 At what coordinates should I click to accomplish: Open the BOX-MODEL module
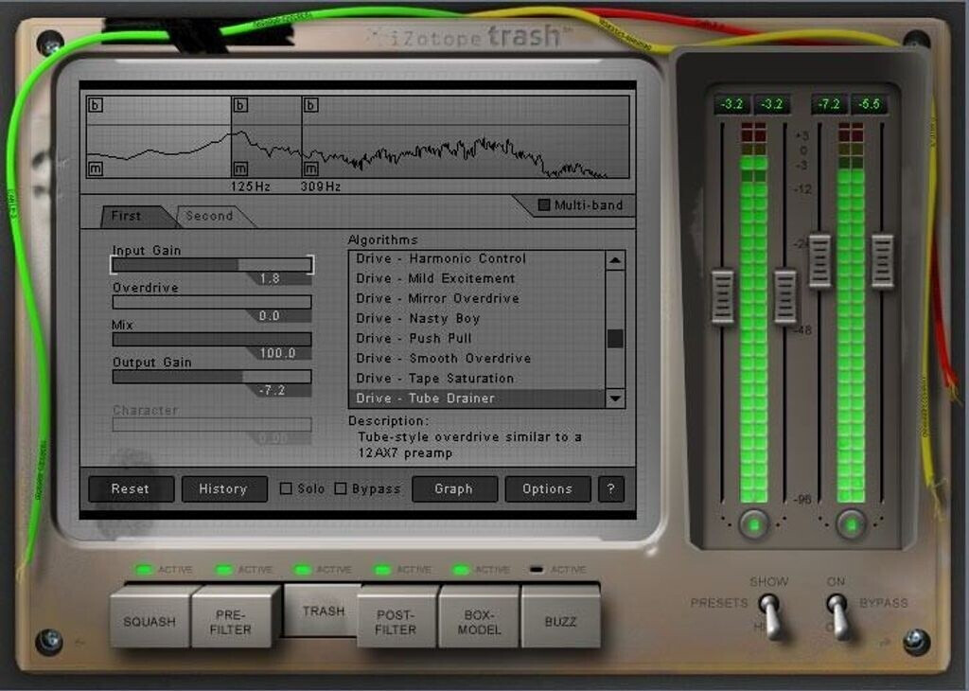477,621
